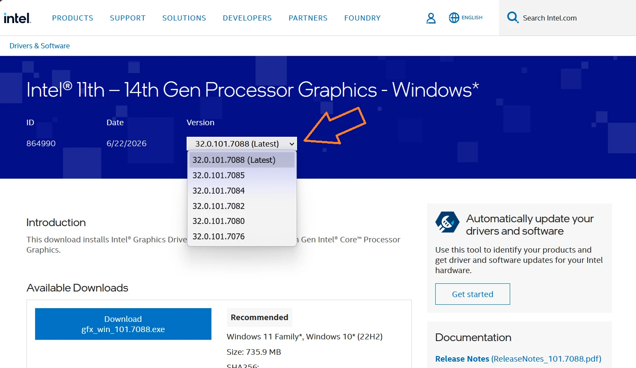This screenshot has width=636, height=368.
Task: Click the Windows 11 Family OS text
Action: [x=305, y=337]
